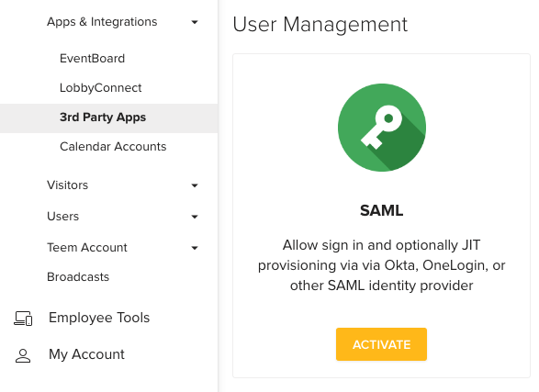539x392 pixels.
Task: Click the Visitors menu label
Action: pos(67,185)
